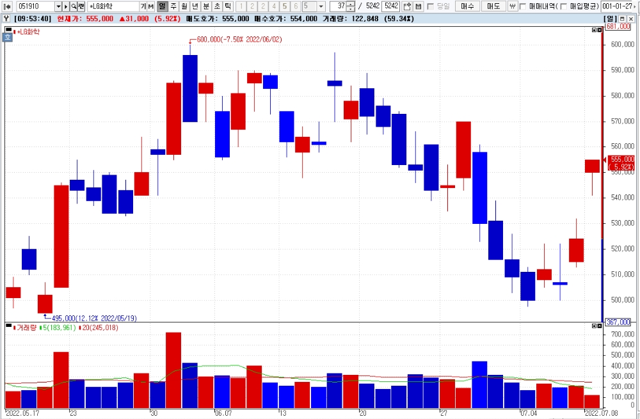Switch to 틱 tick chart period
The image size is (640, 419).
pyautogui.click(x=228, y=6)
